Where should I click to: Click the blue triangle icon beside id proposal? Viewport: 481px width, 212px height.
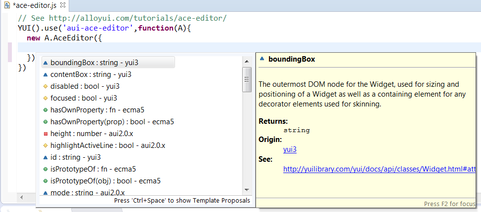(45, 157)
